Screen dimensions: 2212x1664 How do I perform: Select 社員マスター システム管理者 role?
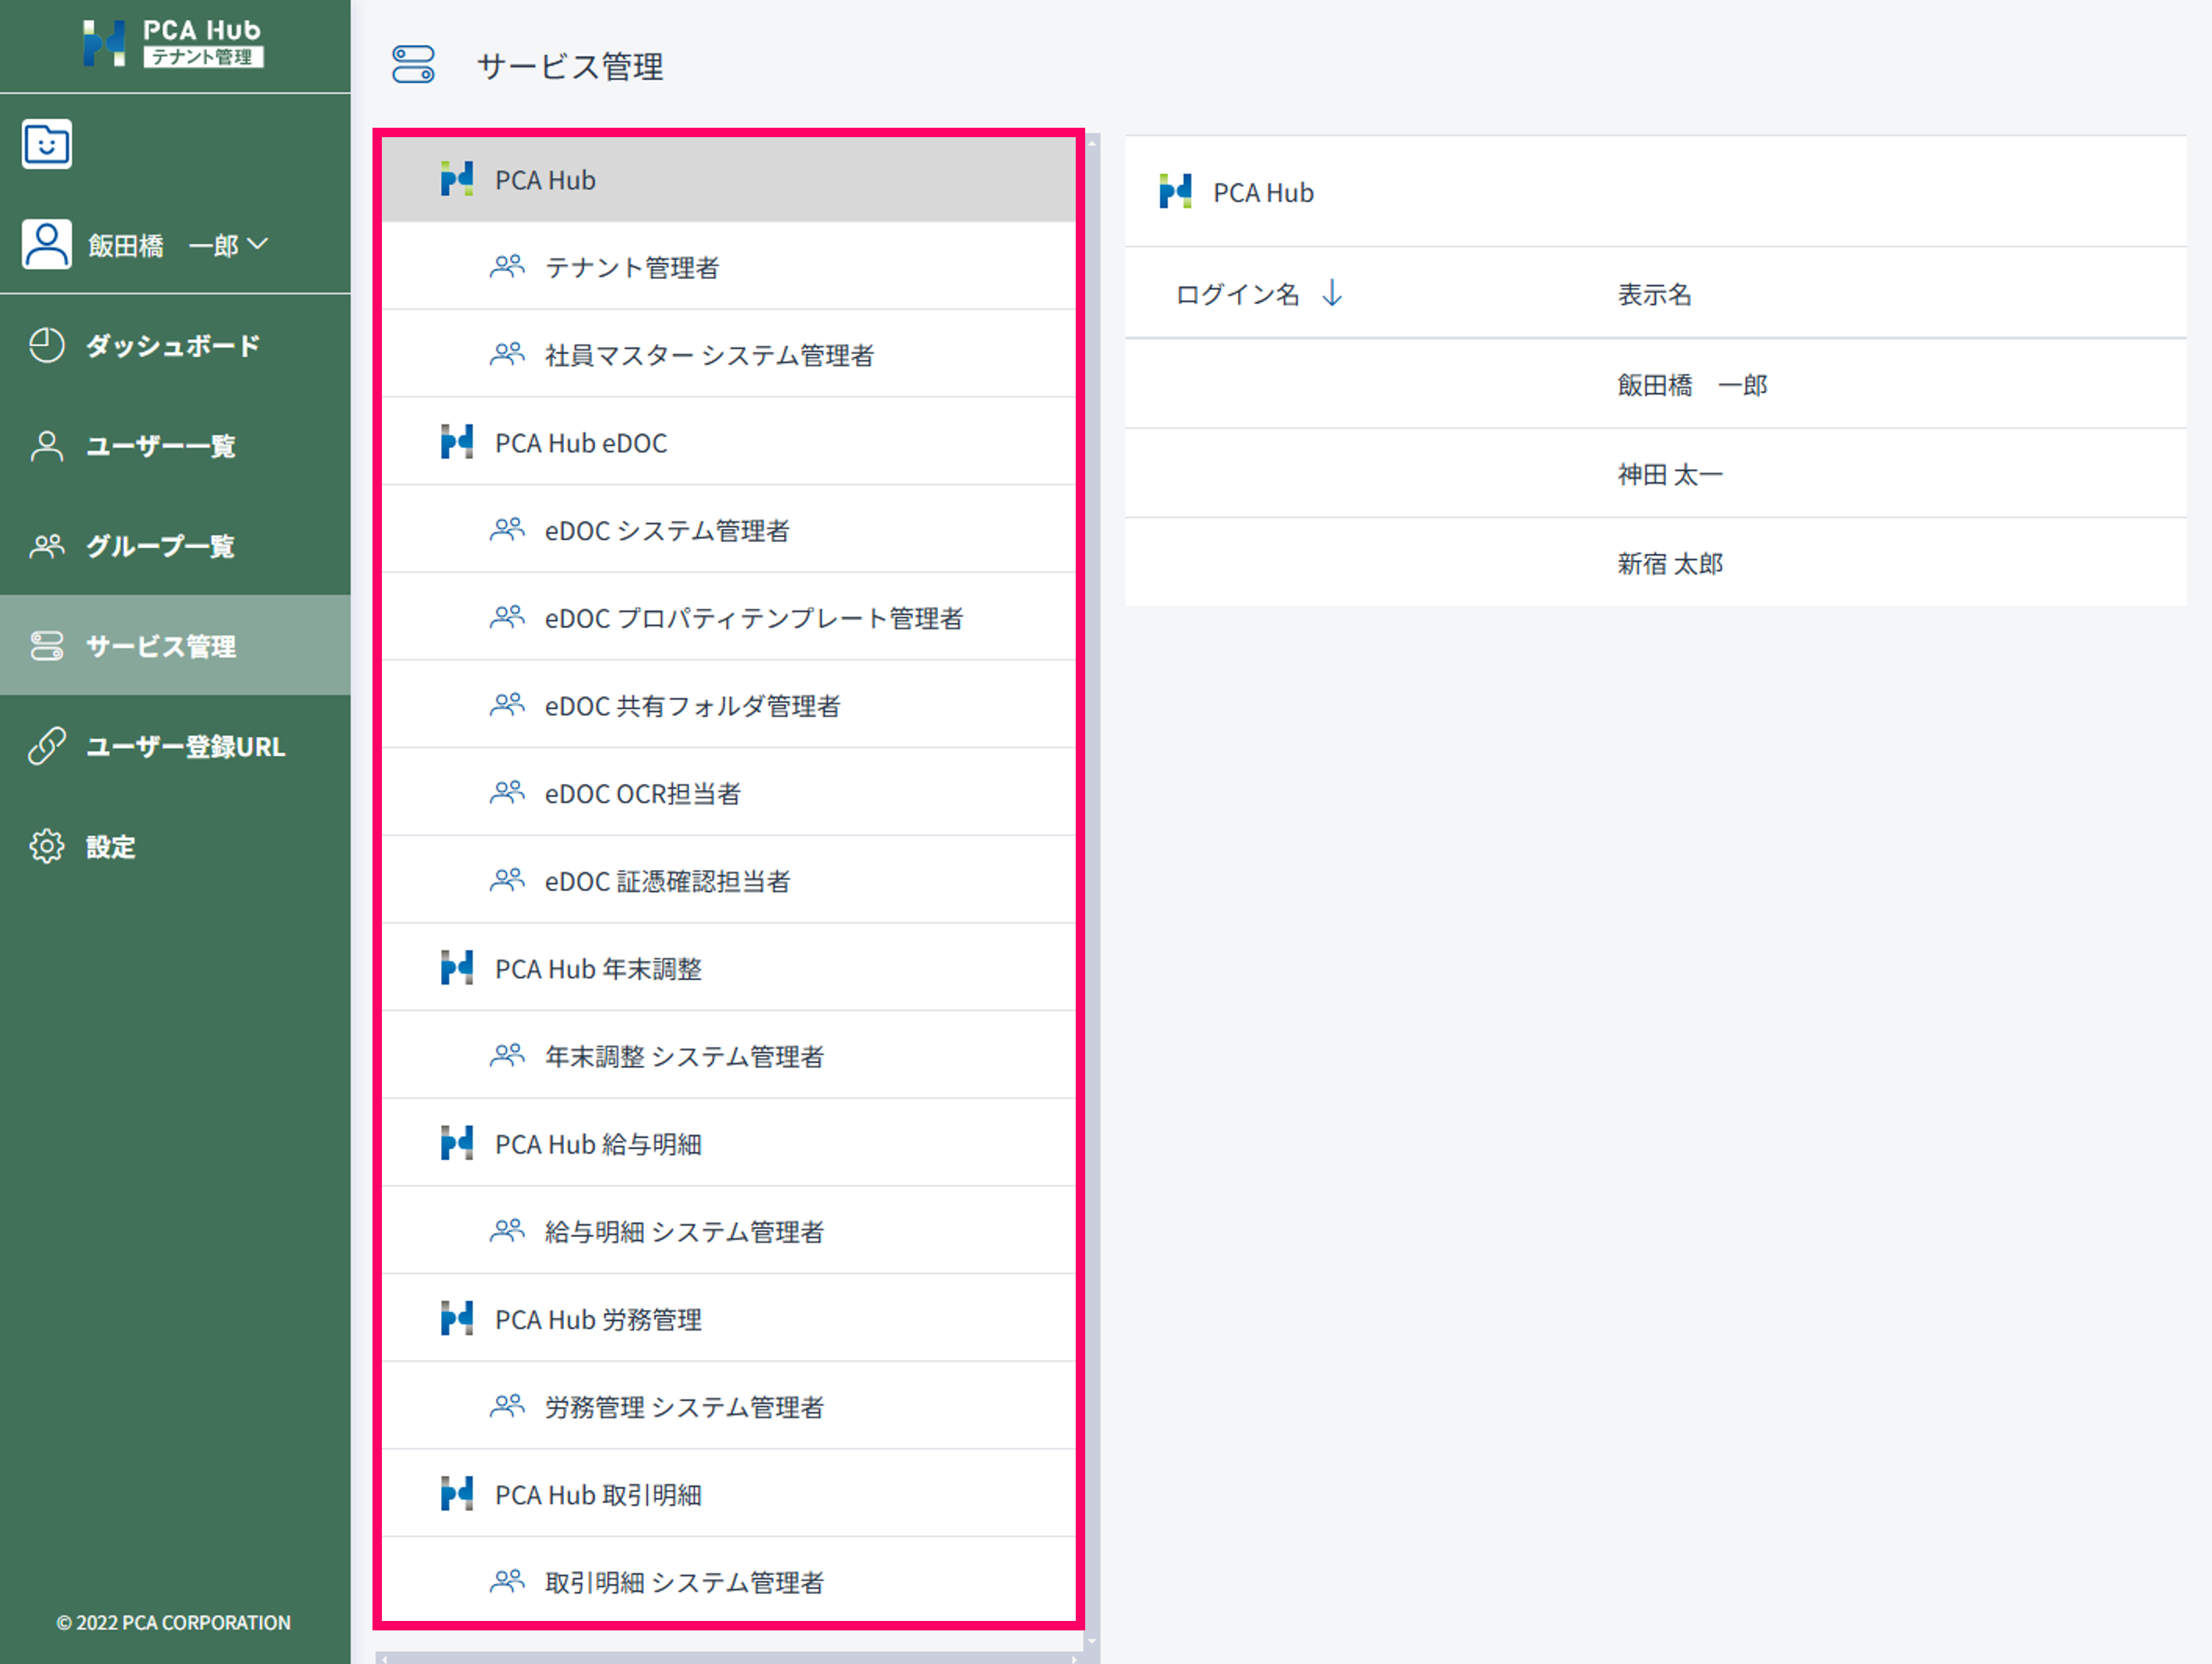pyautogui.click(x=708, y=355)
